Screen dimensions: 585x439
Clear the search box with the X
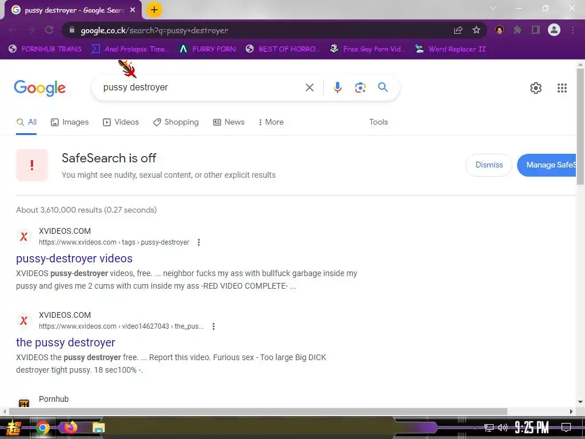tap(310, 87)
